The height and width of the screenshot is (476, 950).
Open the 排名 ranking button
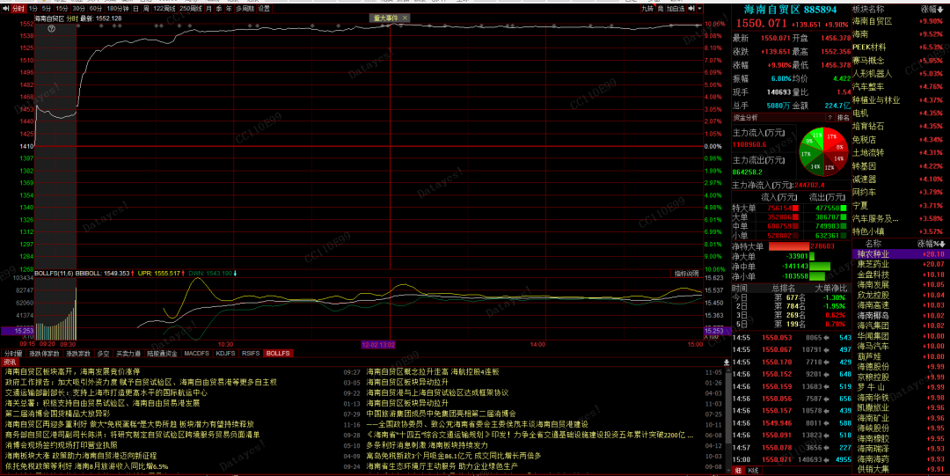point(843,116)
